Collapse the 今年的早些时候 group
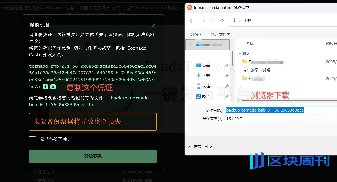This screenshot has height=182, width=337. (x=240, y=70)
